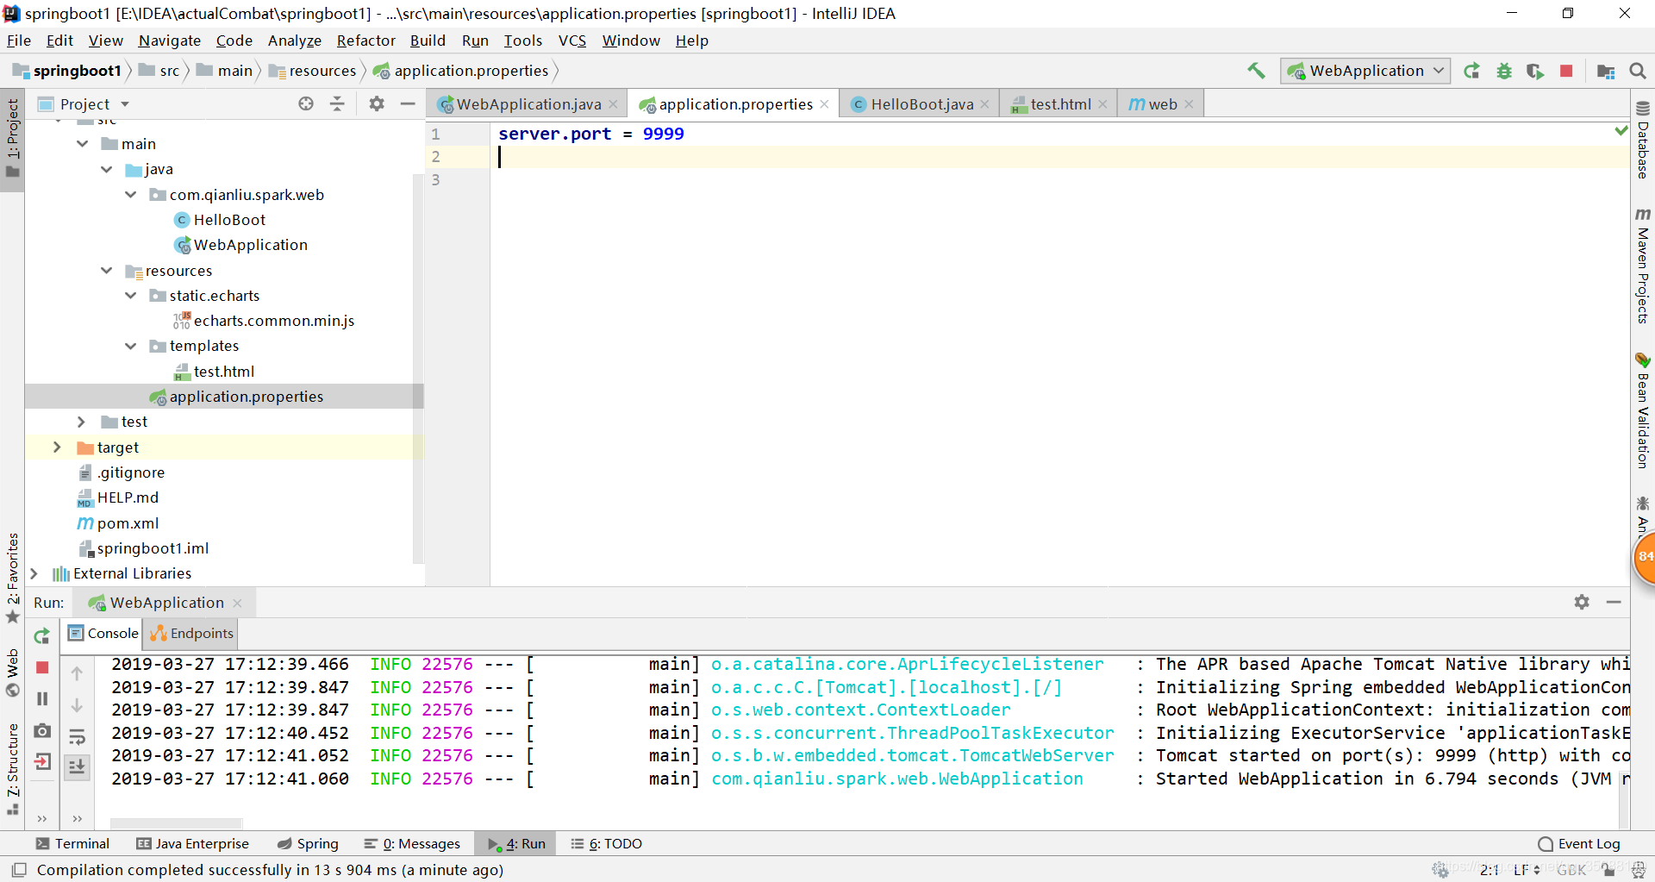Open Project panel settings gear

(x=377, y=103)
